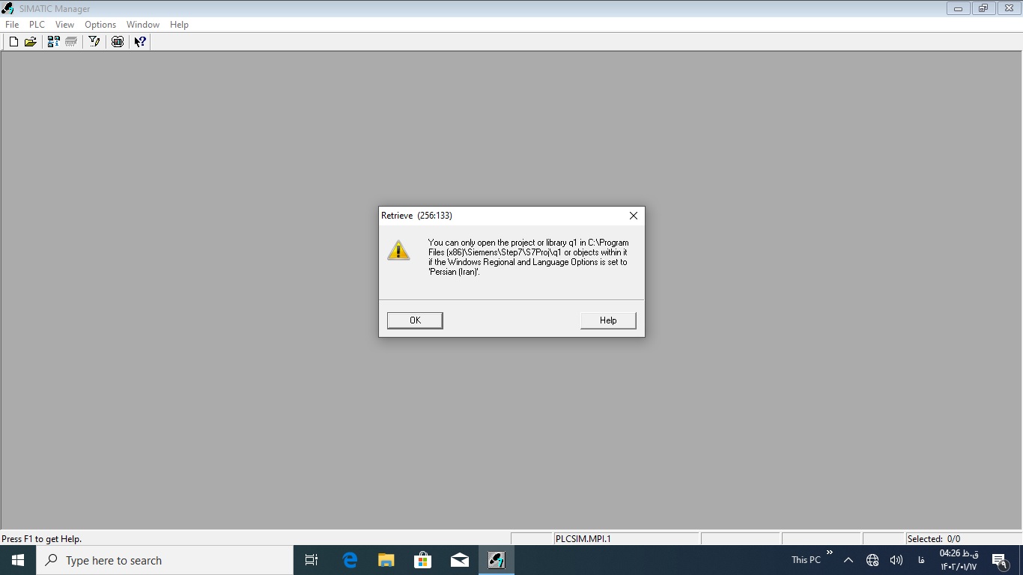This screenshot has width=1023, height=575.
Task: Launch Microsoft Edge from the taskbar
Action: click(350, 560)
